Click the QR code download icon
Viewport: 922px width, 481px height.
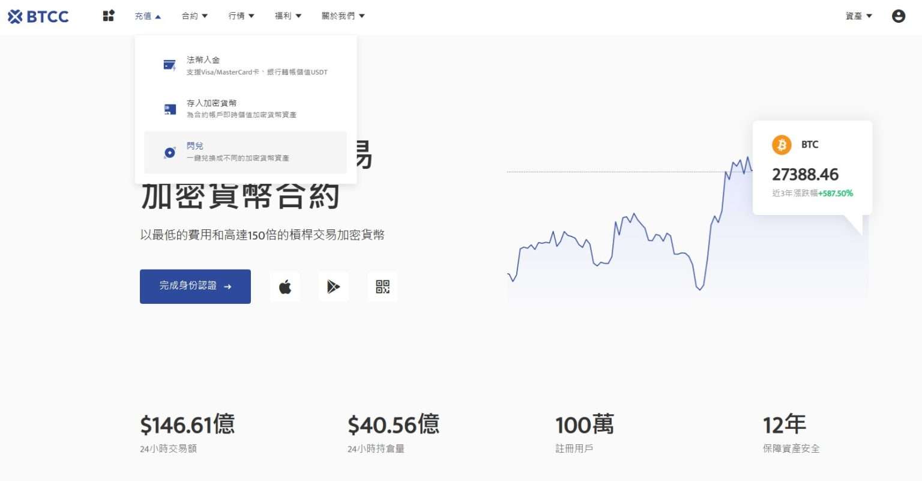click(x=382, y=286)
